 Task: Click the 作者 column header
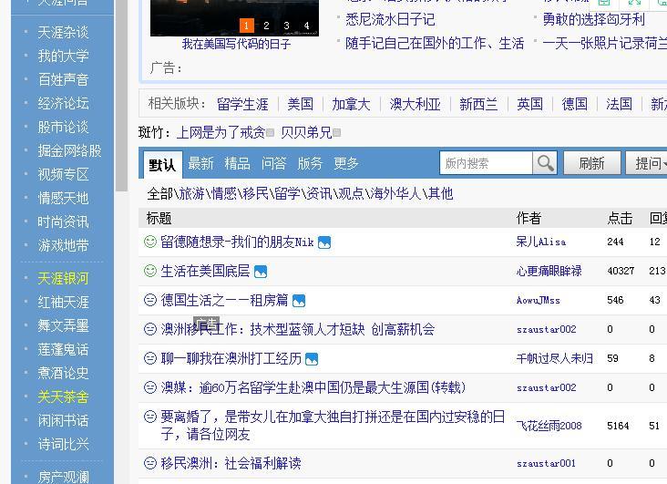tap(528, 218)
